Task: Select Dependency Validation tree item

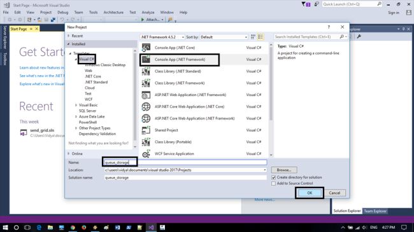Action: [x=97, y=134]
